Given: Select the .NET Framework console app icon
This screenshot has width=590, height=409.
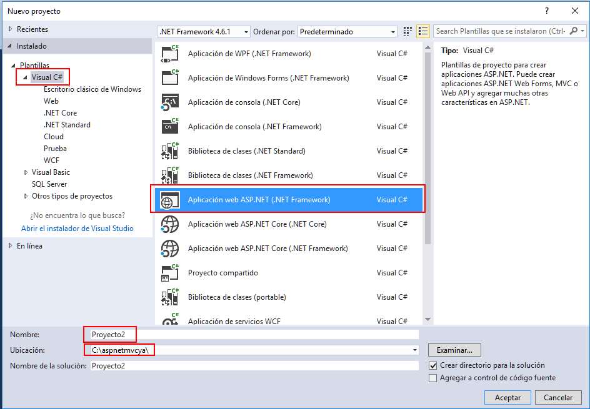Looking at the screenshot, I should click(x=170, y=127).
